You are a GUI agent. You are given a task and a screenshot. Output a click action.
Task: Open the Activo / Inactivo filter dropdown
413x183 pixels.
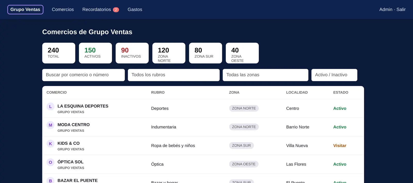(334, 75)
